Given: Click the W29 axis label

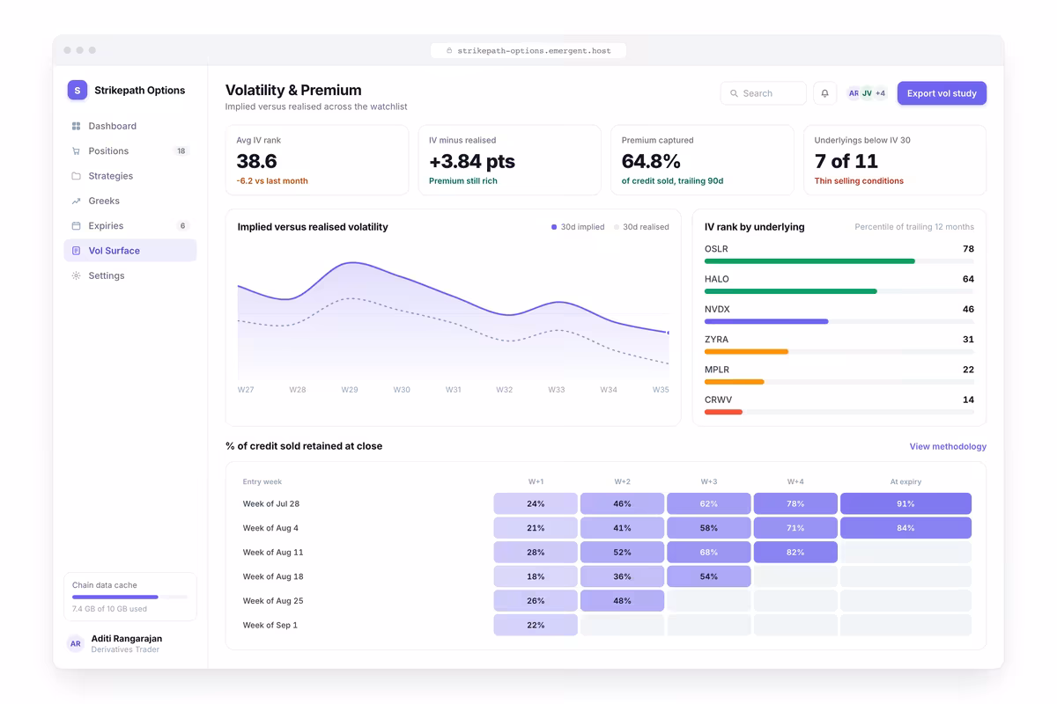Looking at the screenshot, I should pos(350,390).
